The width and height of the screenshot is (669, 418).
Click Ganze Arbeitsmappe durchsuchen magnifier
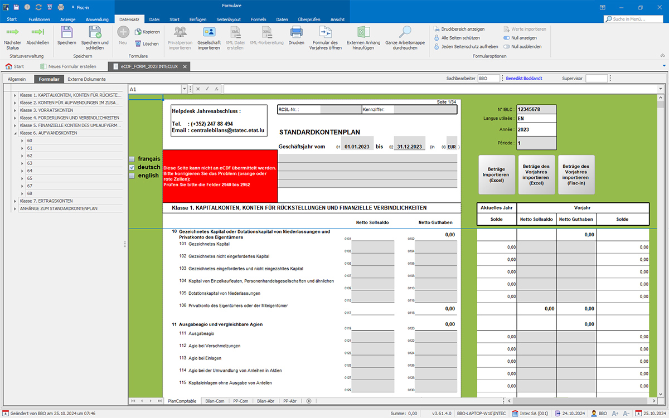pos(405,32)
